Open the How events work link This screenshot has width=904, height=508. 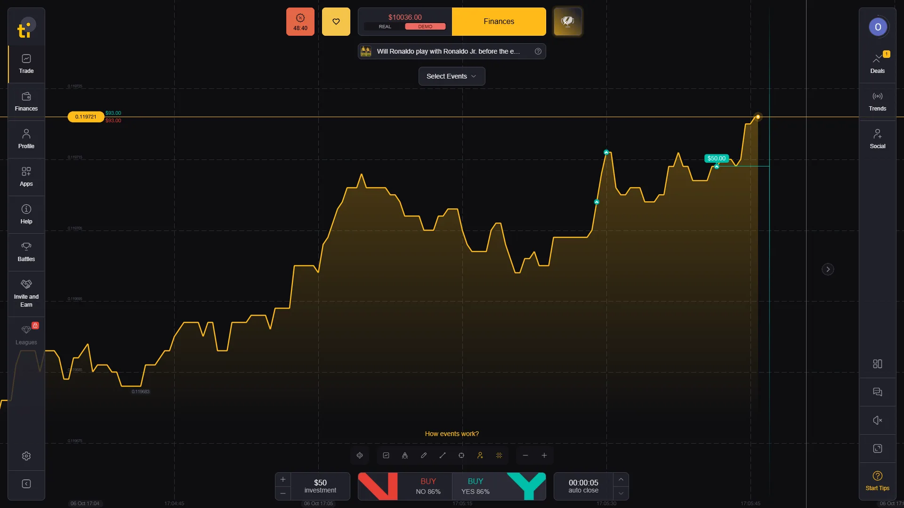tap(452, 434)
